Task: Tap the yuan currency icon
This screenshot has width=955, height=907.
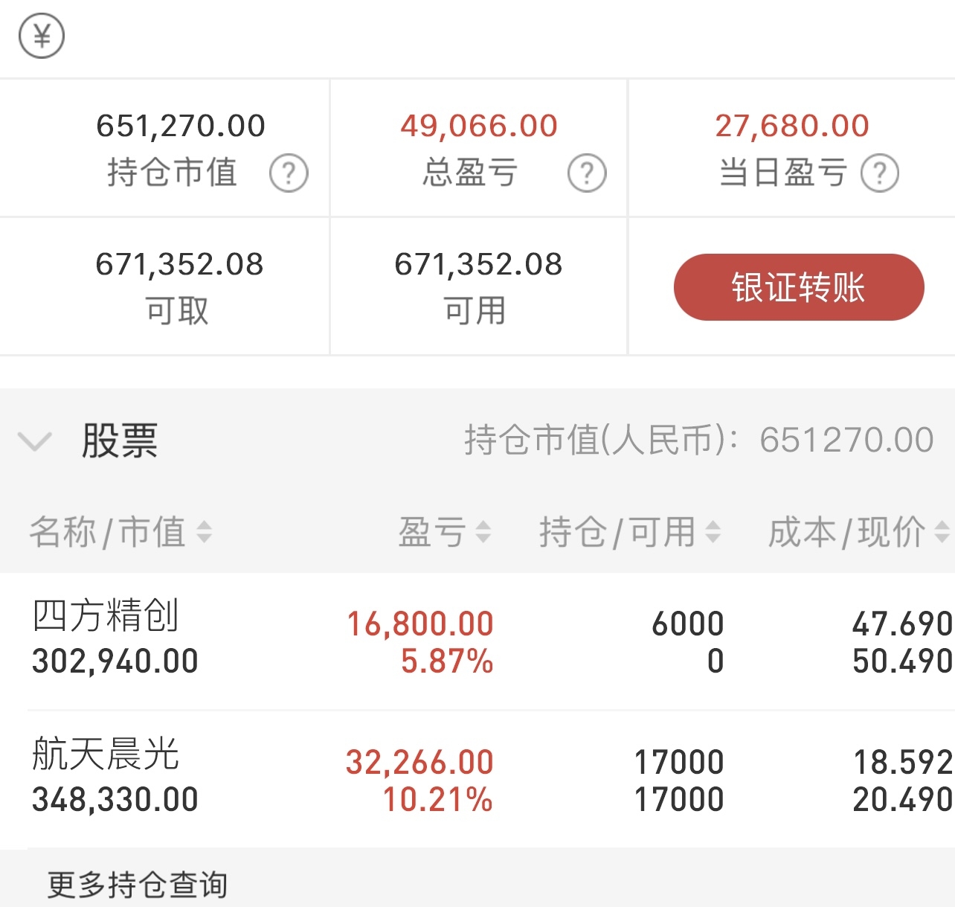Action: point(42,36)
